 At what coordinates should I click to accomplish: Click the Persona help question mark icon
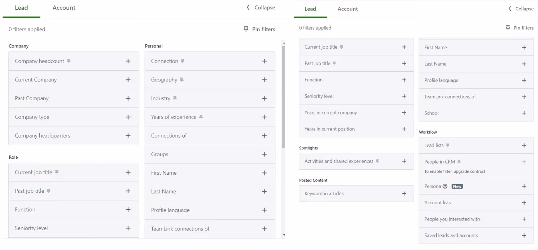pos(445,186)
